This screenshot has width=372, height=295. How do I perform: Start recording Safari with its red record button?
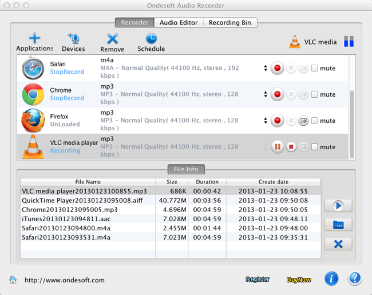pyautogui.click(x=277, y=68)
